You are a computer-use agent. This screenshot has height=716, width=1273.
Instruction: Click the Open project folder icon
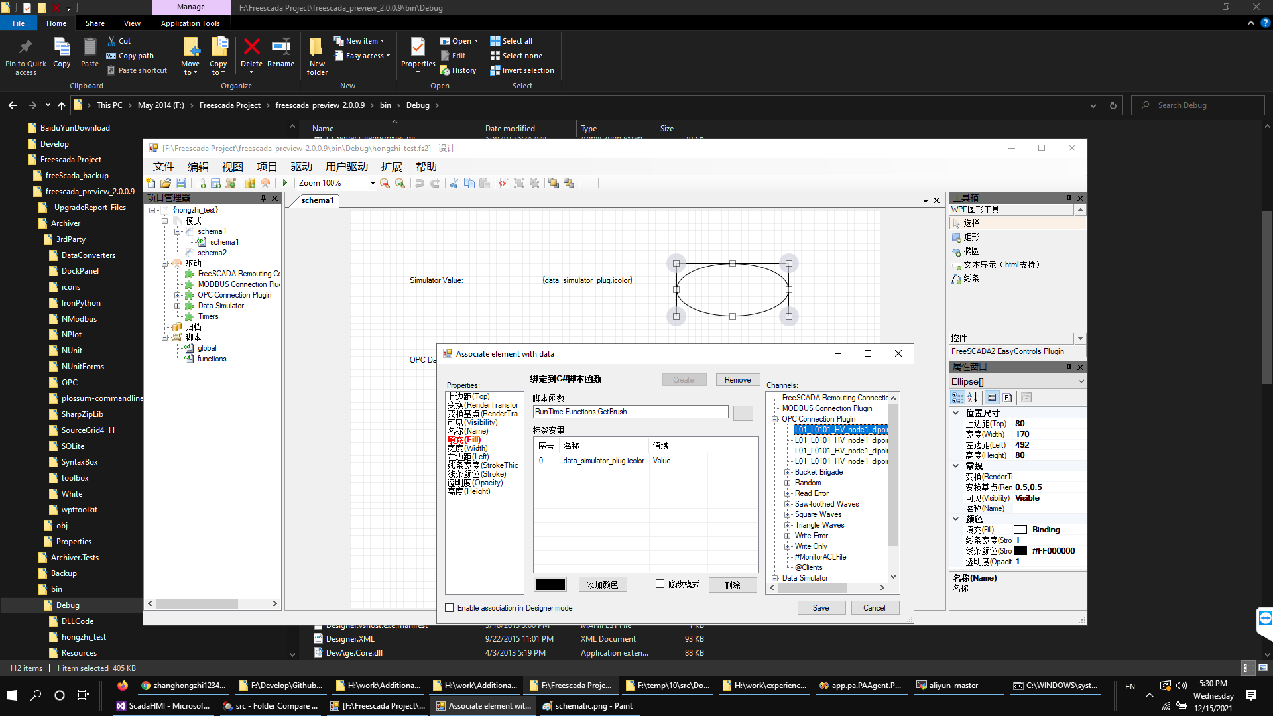click(x=166, y=184)
